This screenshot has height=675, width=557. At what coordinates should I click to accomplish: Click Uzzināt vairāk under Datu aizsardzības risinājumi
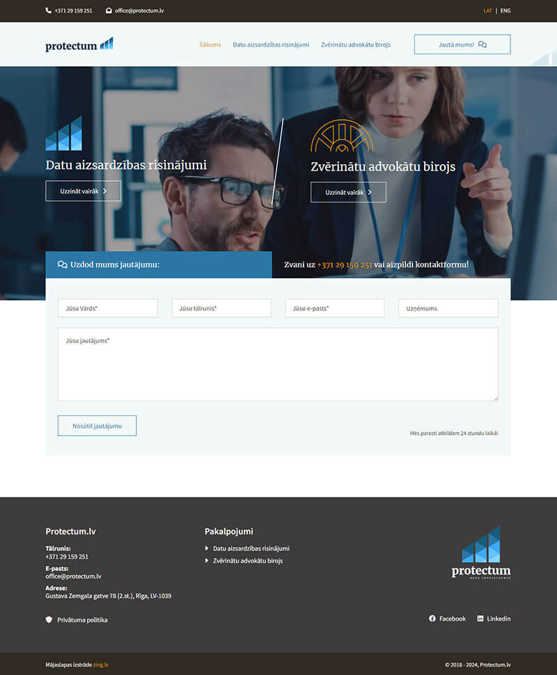click(83, 191)
